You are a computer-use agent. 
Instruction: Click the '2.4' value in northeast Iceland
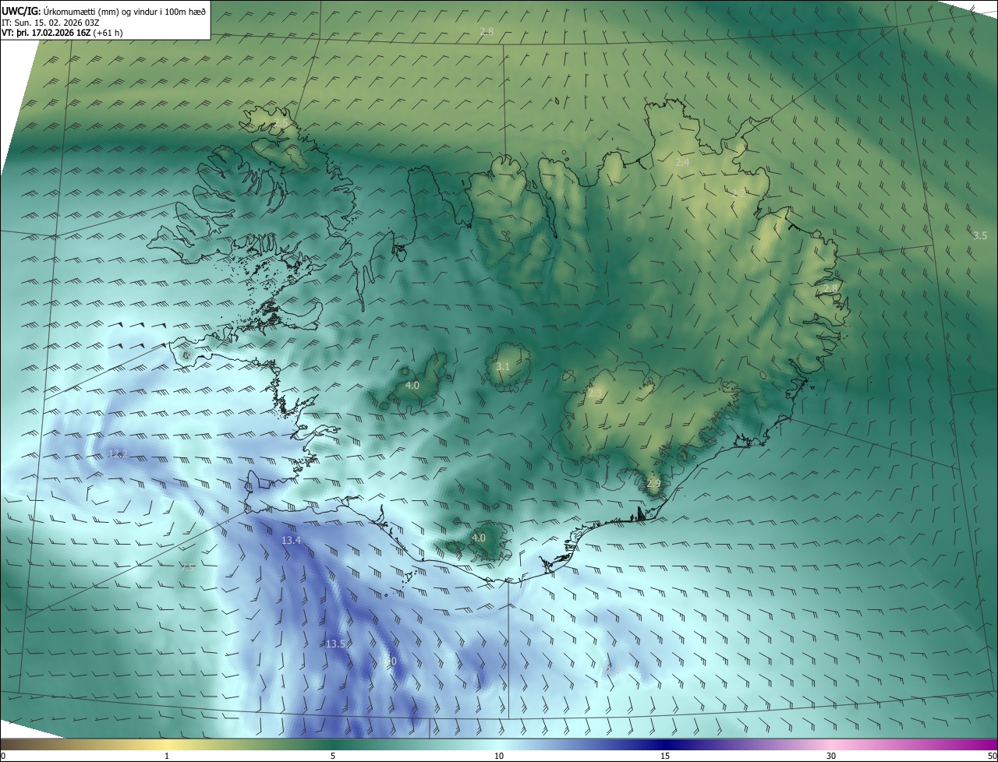click(682, 162)
